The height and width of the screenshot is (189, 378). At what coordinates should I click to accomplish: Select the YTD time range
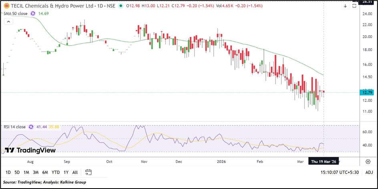tap(56, 172)
